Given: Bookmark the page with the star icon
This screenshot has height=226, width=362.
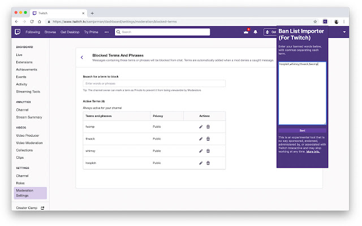Looking at the screenshot, I should [315, 21].
